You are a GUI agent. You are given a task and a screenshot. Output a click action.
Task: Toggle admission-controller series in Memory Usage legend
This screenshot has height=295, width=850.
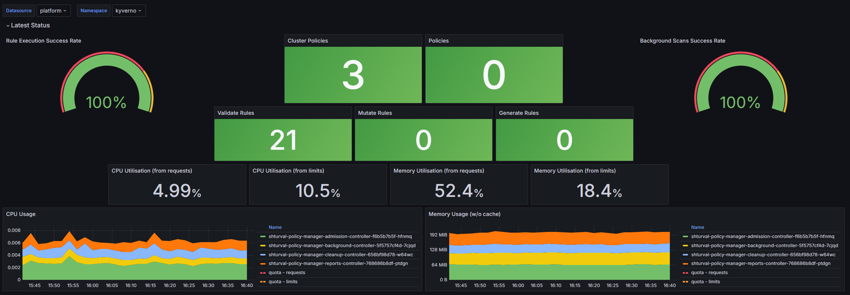[762, 236]
